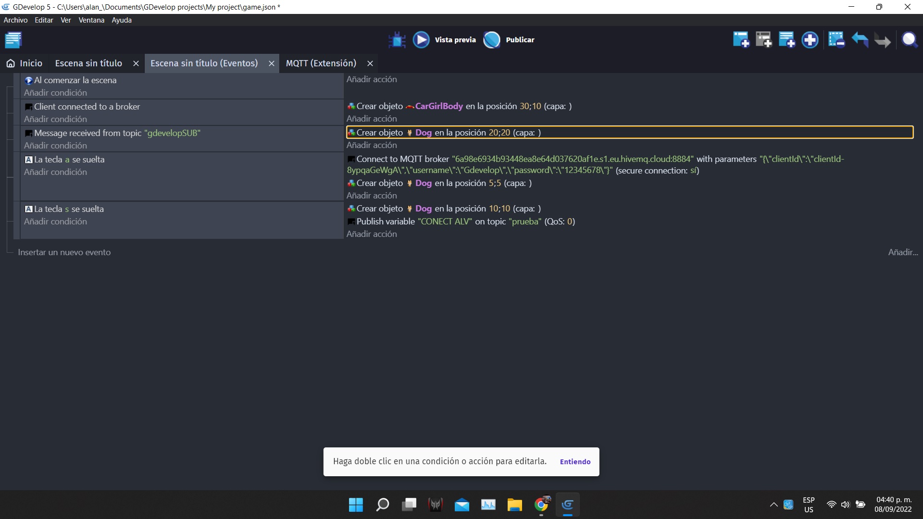923x519 pixels.
Task: Click the debugger bug icon
Action: [x=397, y=40]
